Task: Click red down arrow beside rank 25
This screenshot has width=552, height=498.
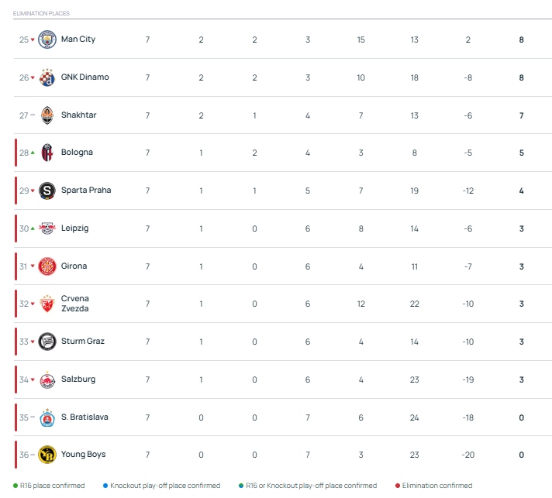Action: pos(33,39)
